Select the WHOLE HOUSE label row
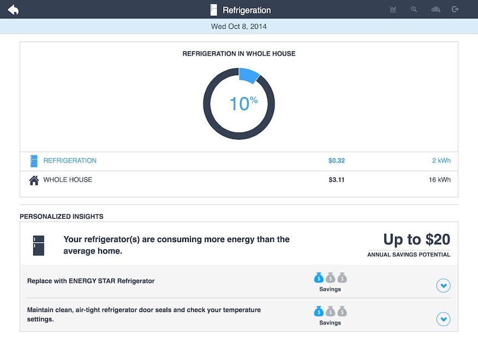The height and width of the screenshot is (349, 478). [x=239, y=180]
